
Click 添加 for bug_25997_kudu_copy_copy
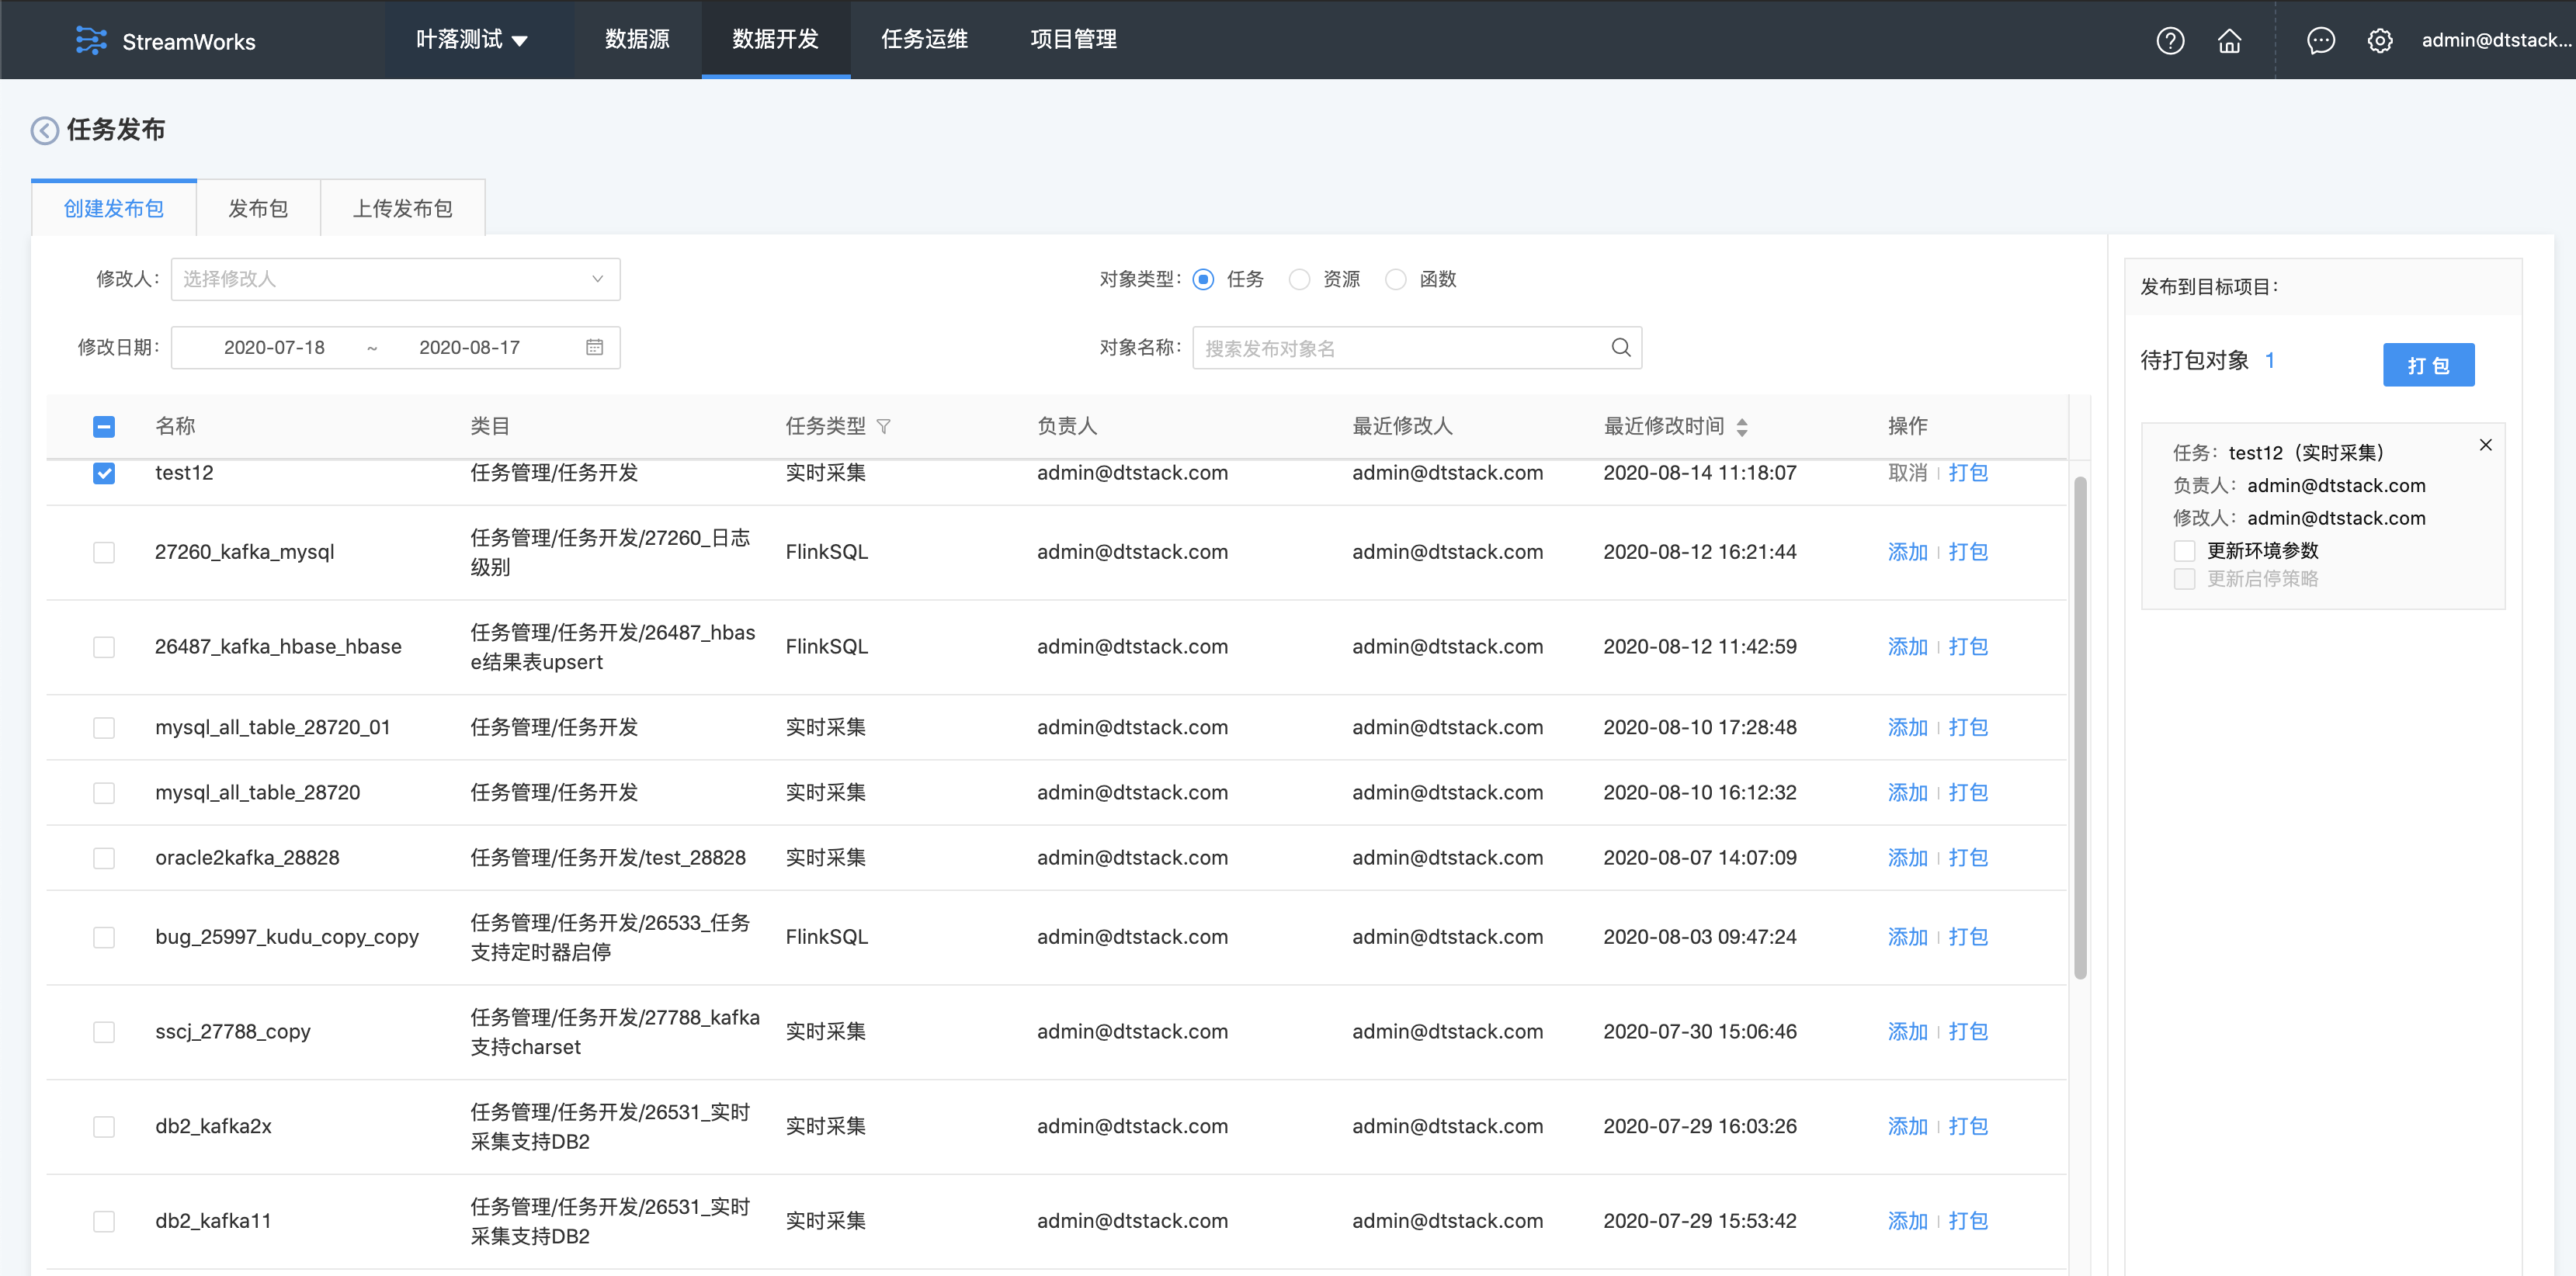tap(1907, 937)
